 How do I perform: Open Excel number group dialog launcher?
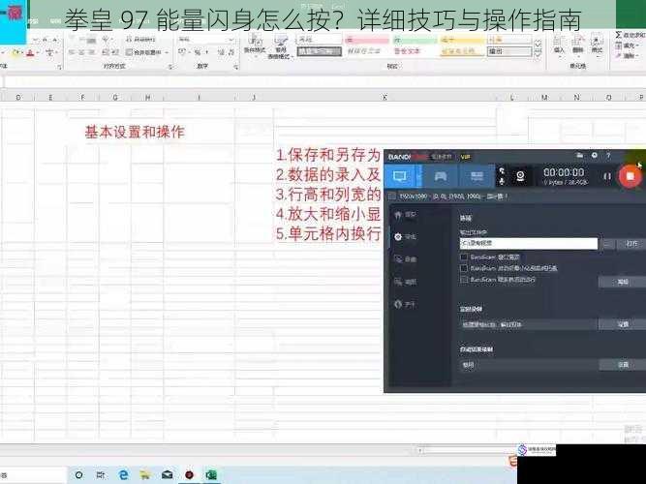[x=236, y=67]
